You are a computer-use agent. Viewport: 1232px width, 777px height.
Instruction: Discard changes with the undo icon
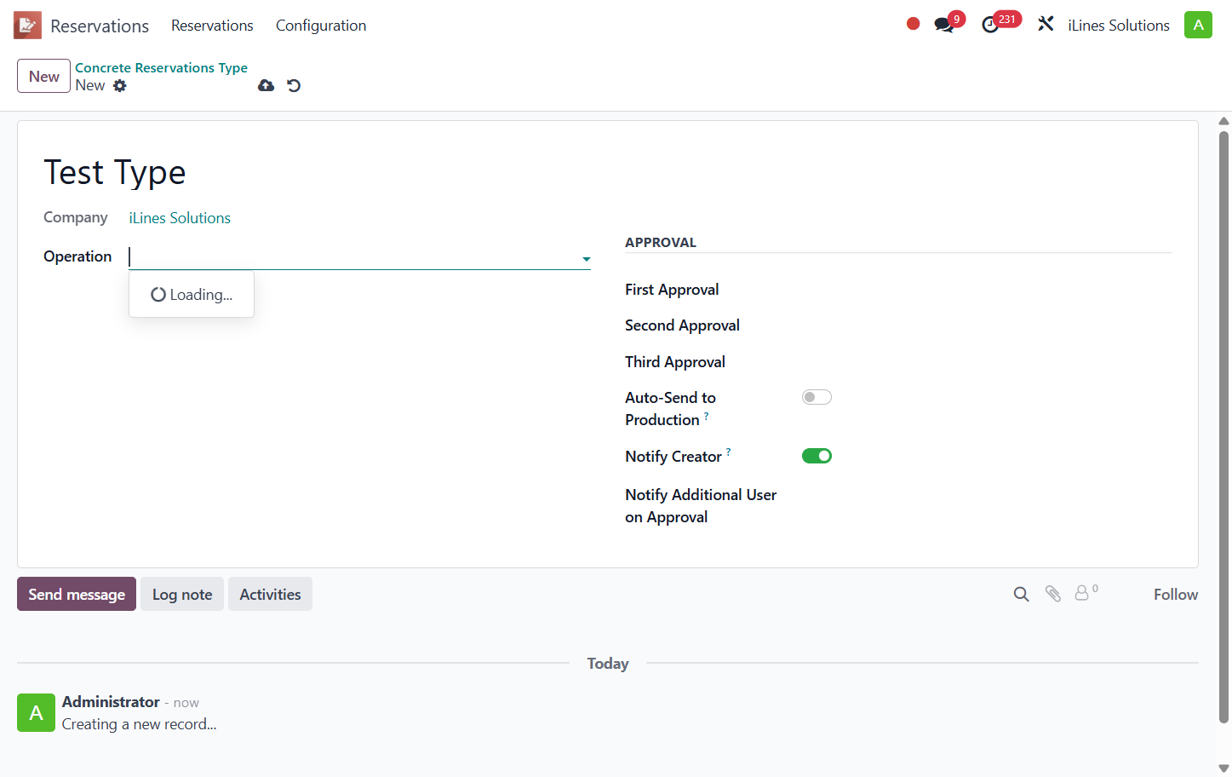(294, 85)
